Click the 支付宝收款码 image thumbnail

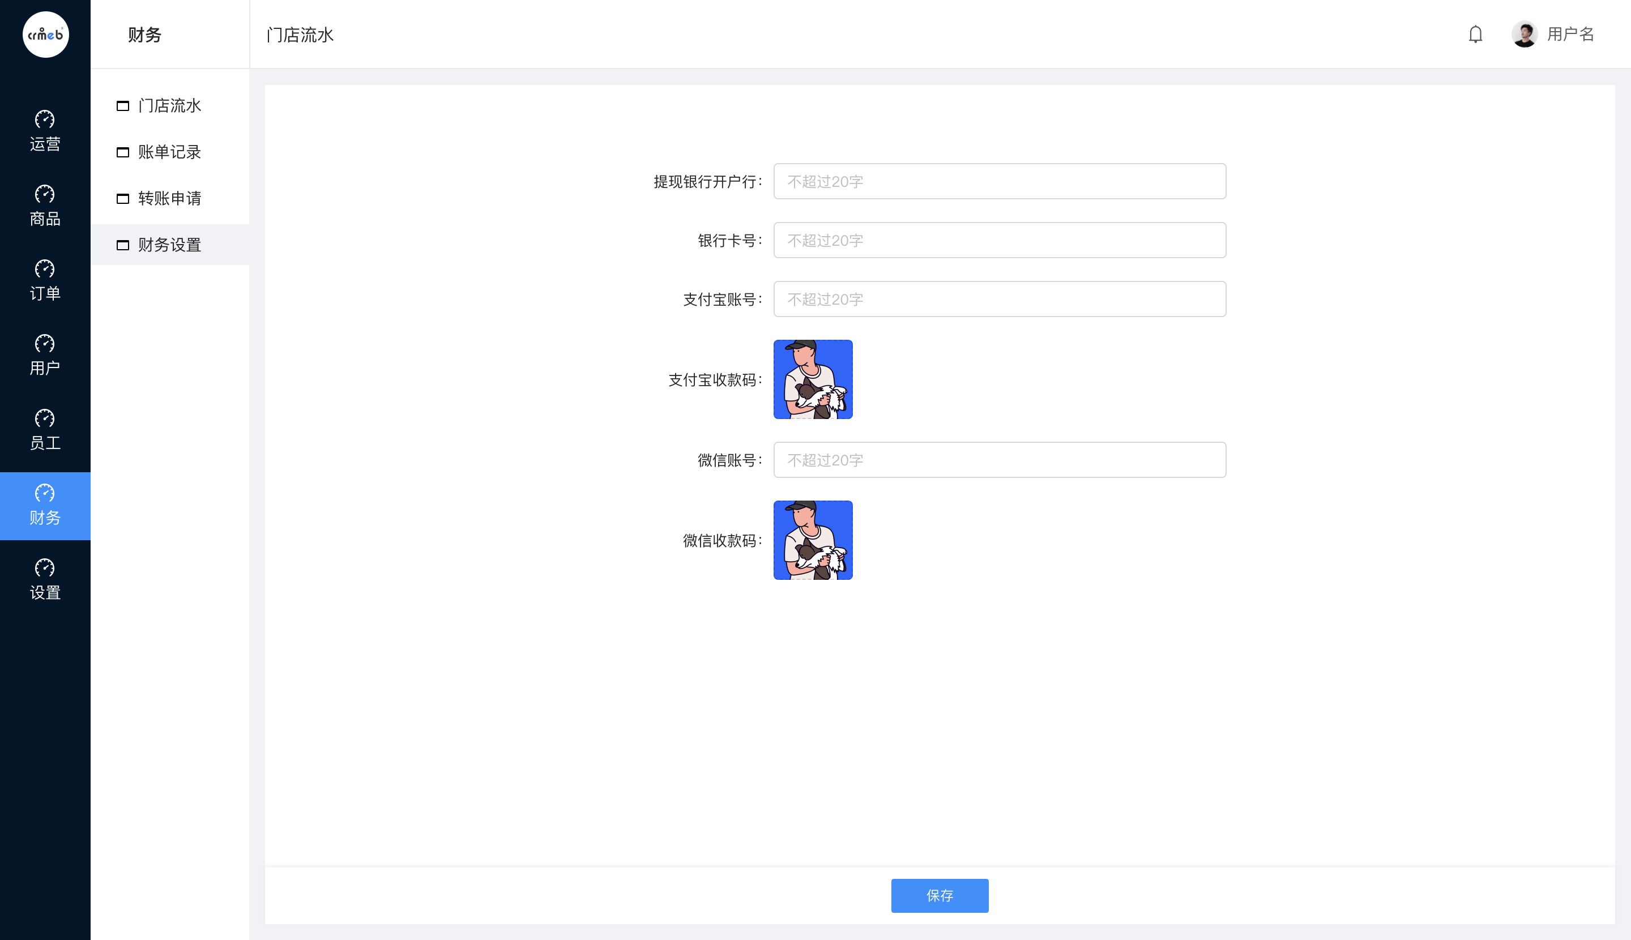pos(813,379)
